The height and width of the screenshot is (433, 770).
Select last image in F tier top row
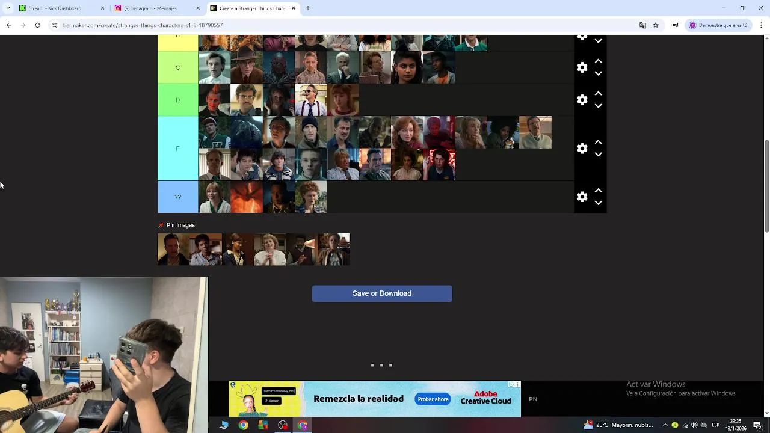point(535,132)
